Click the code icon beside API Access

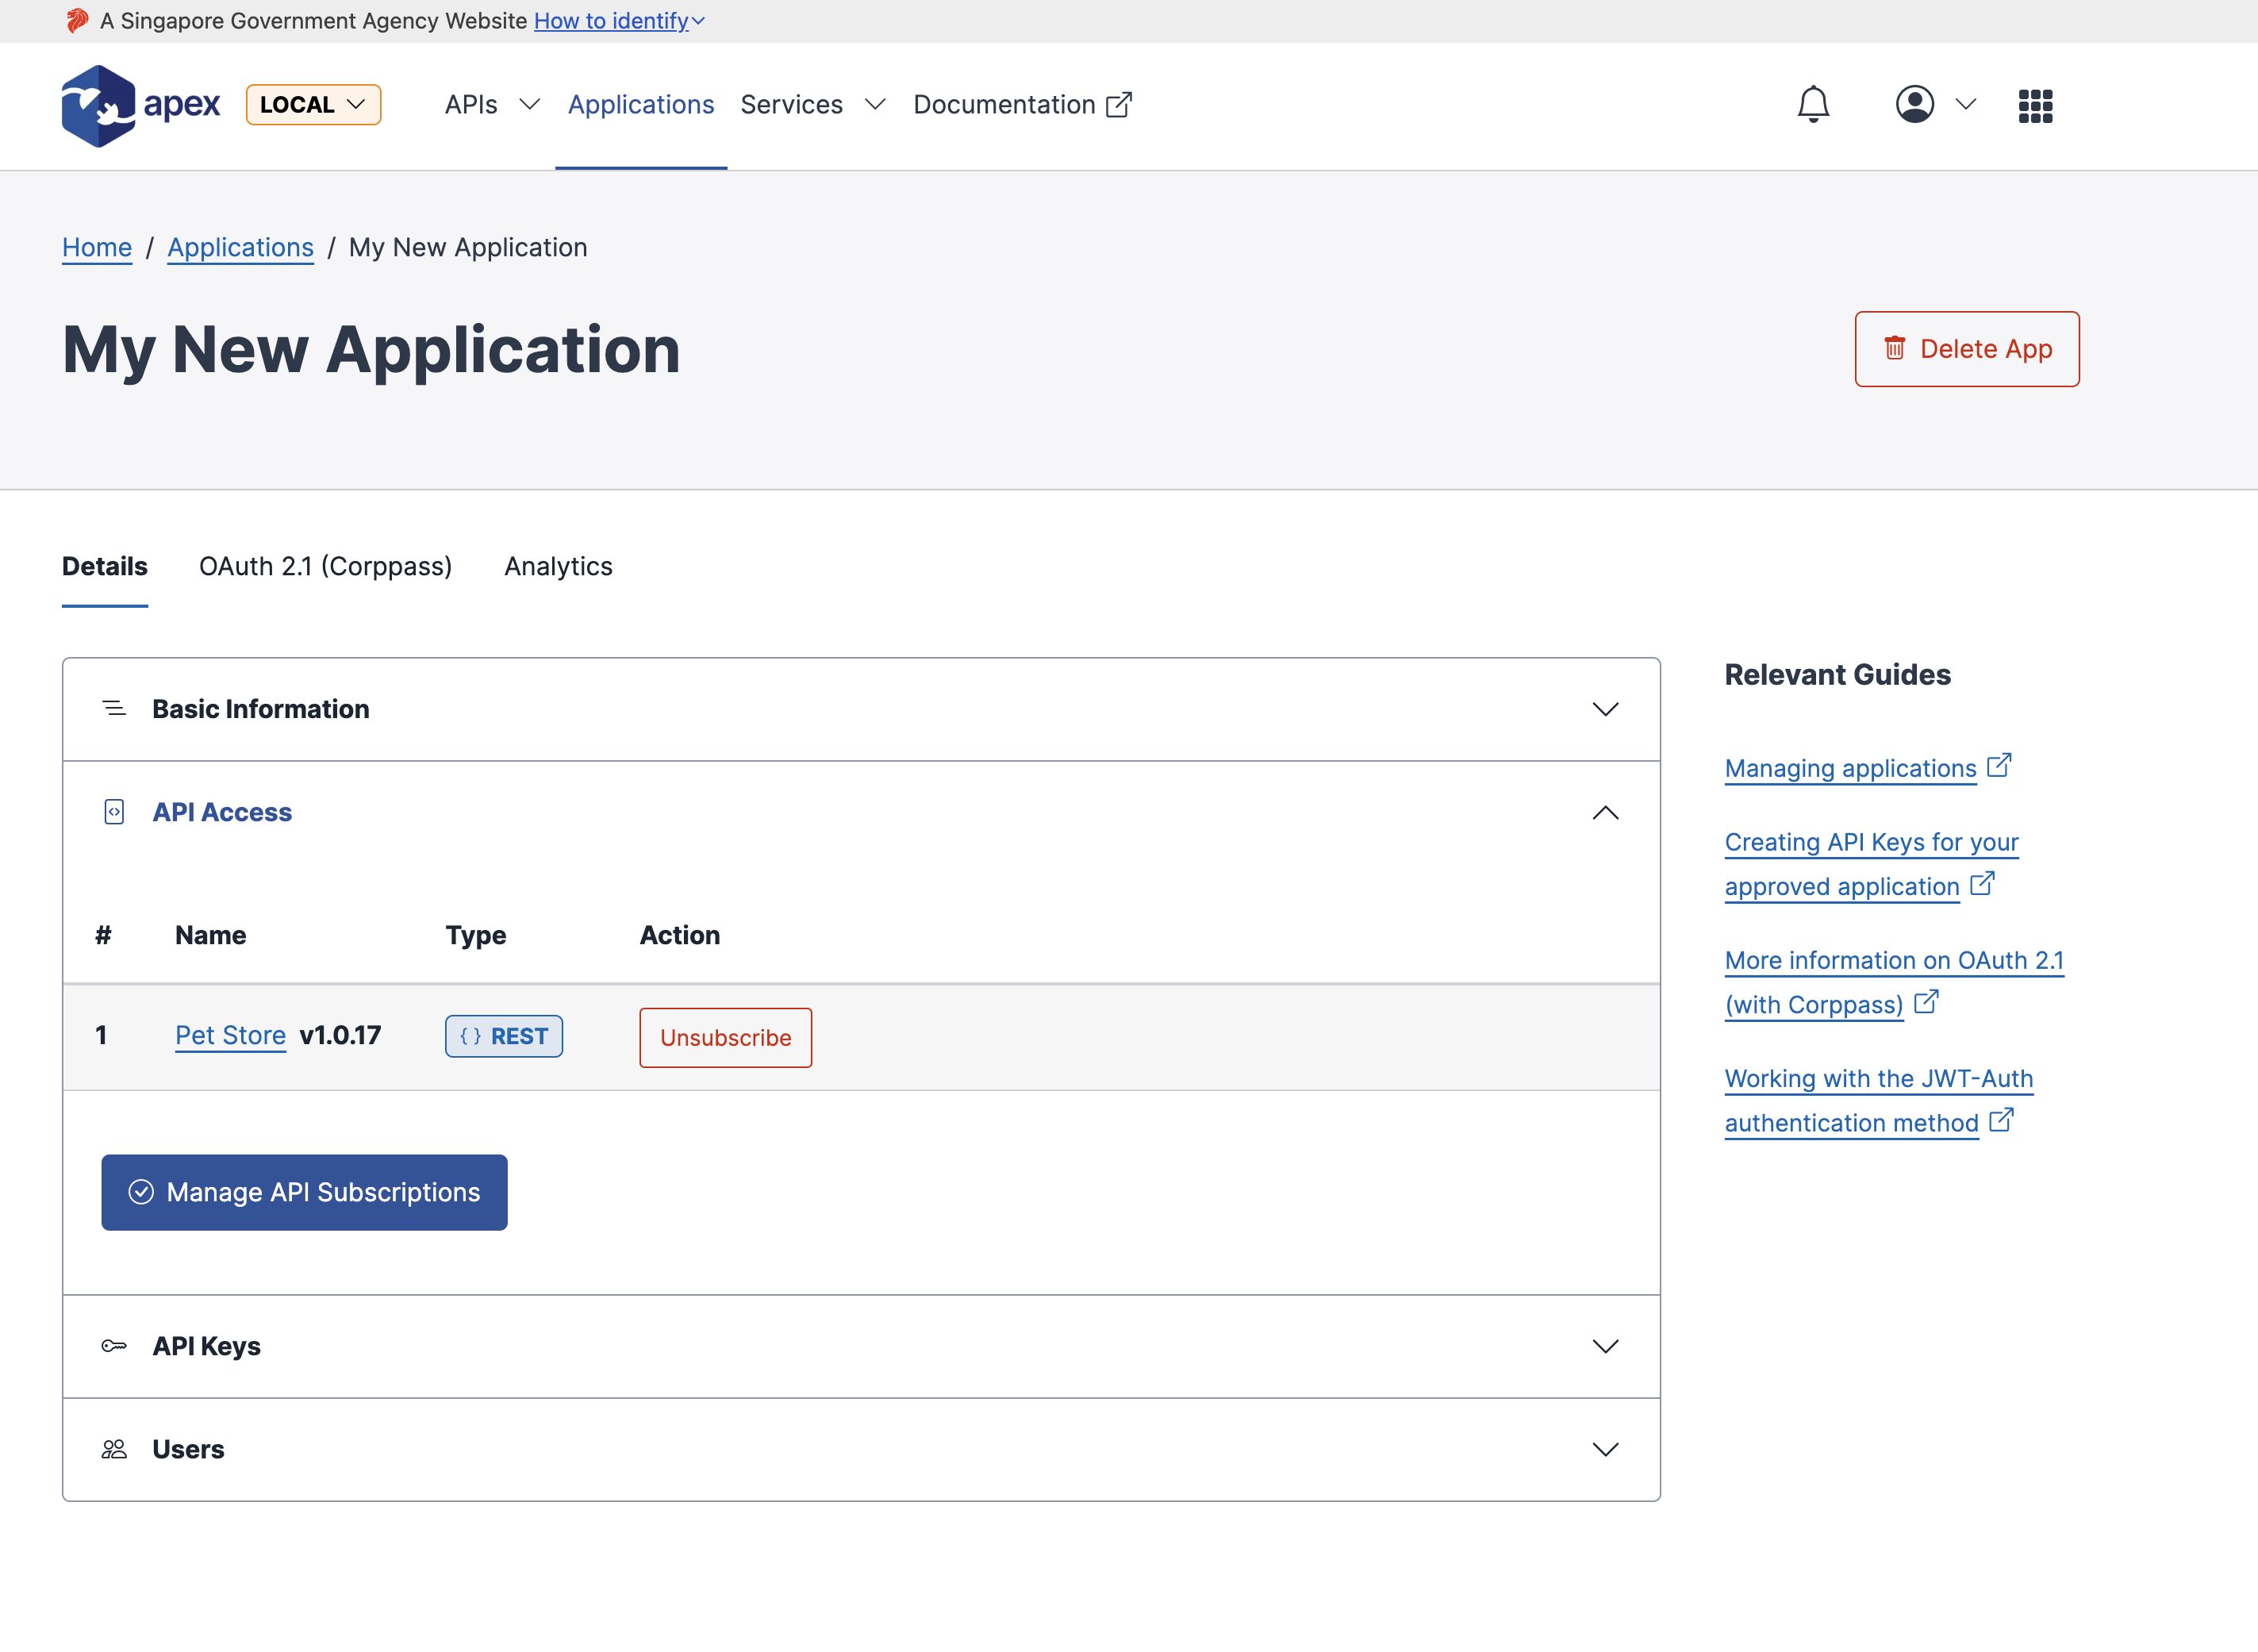click(114, 812)
